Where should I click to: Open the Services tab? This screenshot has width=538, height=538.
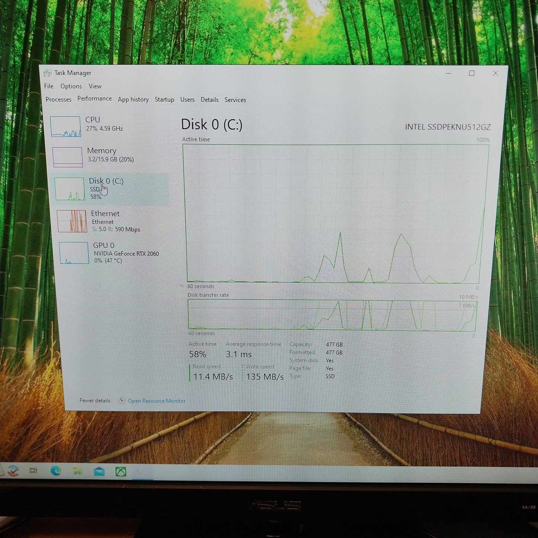[x=235, y=100]
